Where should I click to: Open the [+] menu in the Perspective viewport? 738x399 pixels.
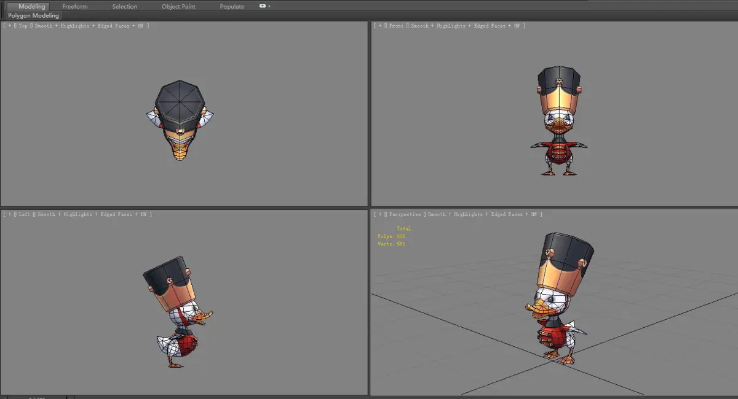point(380,214)
